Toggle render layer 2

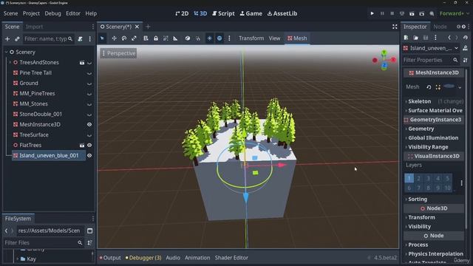[418, 178]
